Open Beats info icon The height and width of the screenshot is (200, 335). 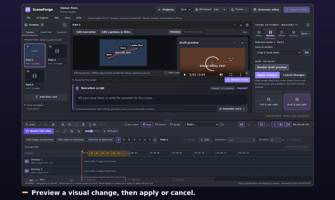tap(222, 124)
